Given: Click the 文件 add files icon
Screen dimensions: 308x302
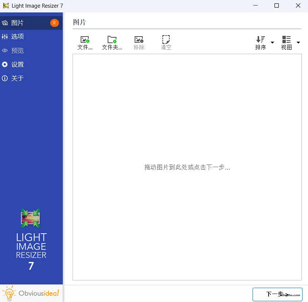Looking at the screenshot, I should [x=85, y=42].
